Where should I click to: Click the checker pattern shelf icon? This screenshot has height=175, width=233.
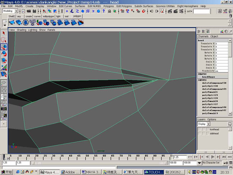click(x=32, y=23)
